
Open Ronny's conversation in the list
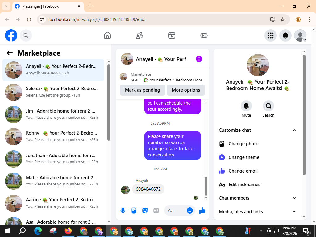tap(53, 137)
